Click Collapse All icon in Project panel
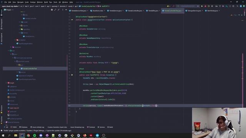Image resolution: width=246 pixels, height=138 pixels. pos(58,10)
